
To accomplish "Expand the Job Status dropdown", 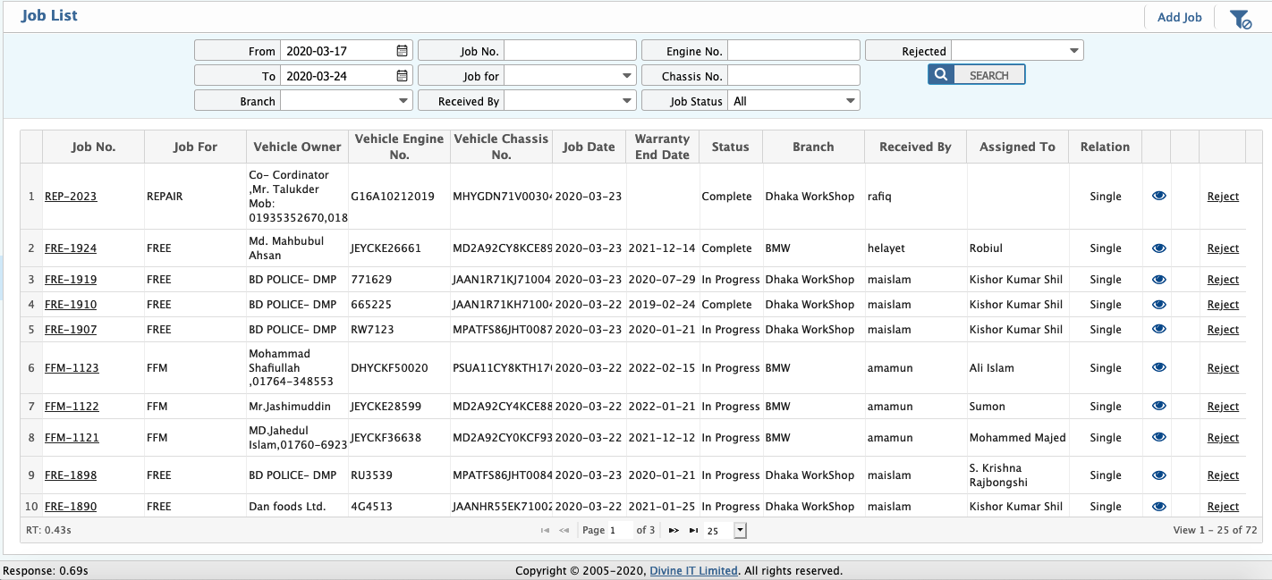I will tap(849, 100).
